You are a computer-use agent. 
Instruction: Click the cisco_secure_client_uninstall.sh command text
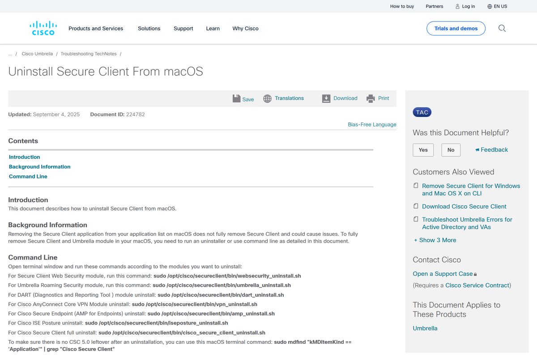pos(182,333)
